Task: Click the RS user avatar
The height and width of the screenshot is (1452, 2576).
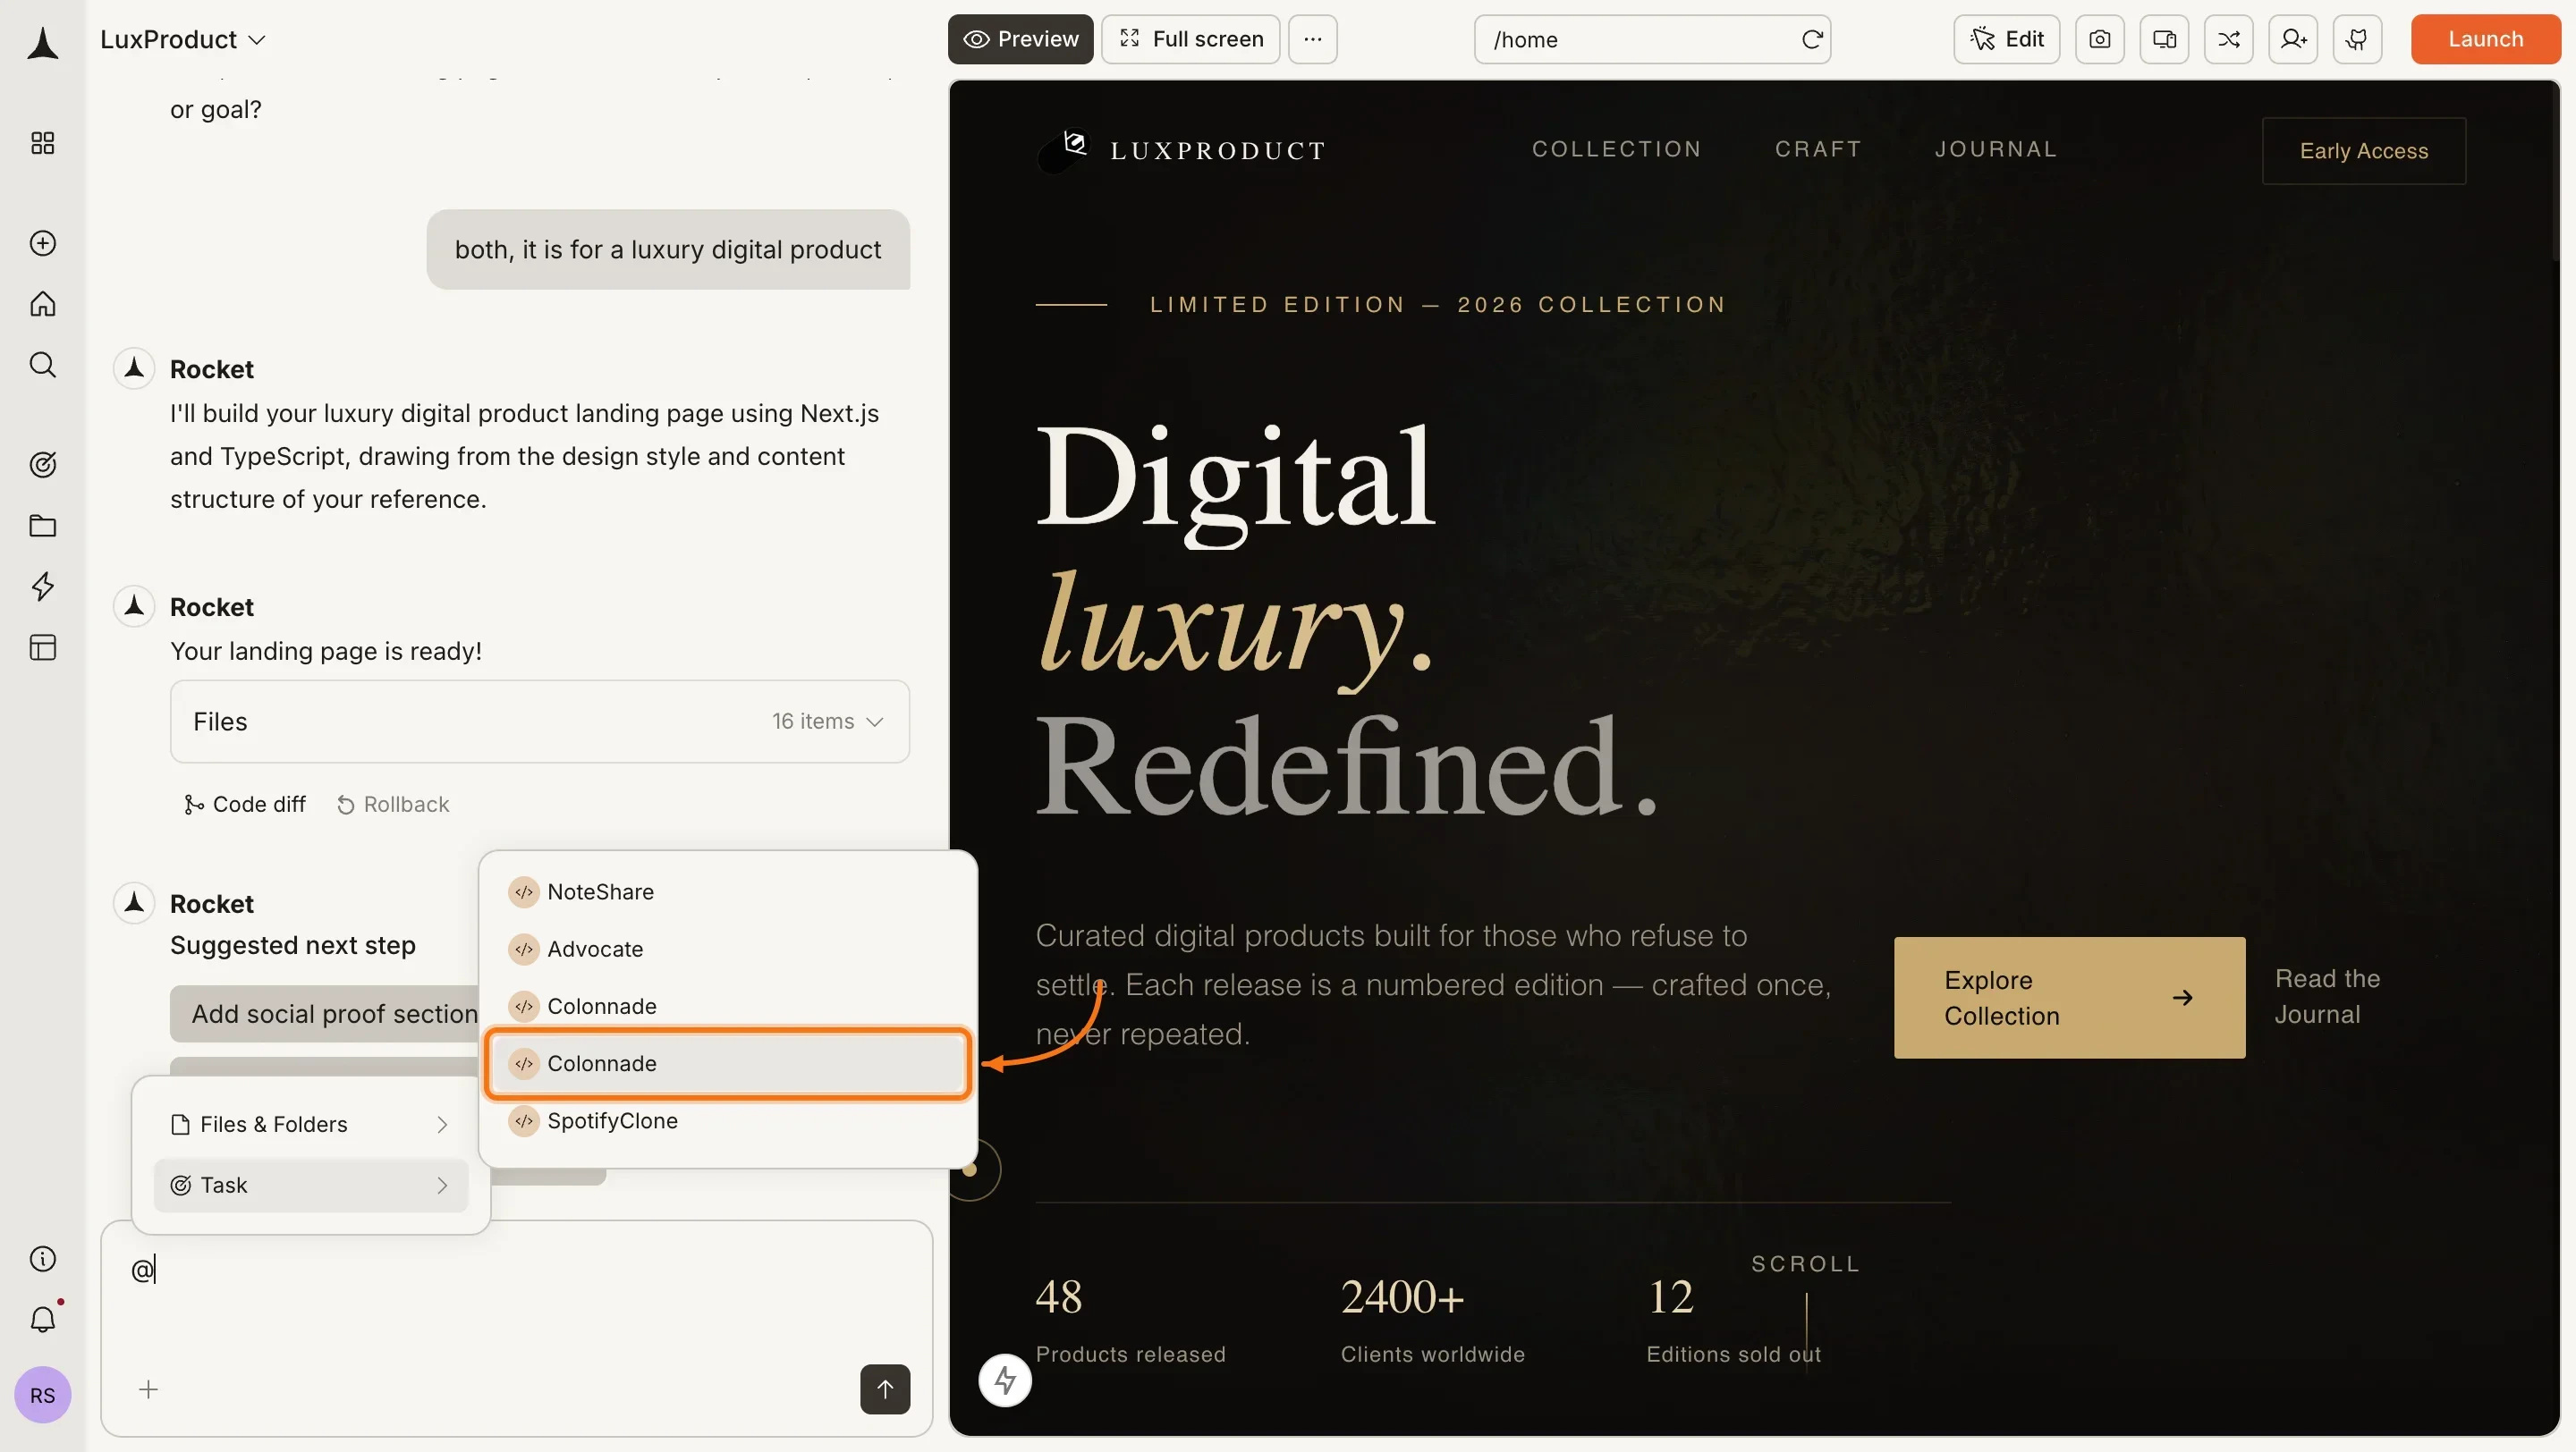Action: pos(42,1395)
